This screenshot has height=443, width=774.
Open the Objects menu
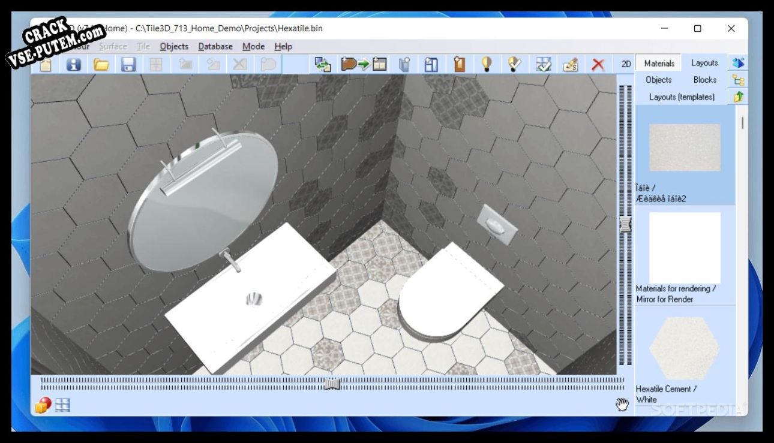174,46
